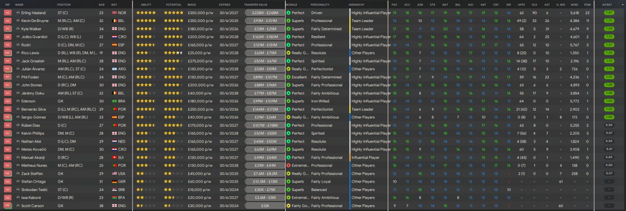Click Haaland's 7.97 average rating badge
This screenshot has width=626, height=211.
pos(609,12)
